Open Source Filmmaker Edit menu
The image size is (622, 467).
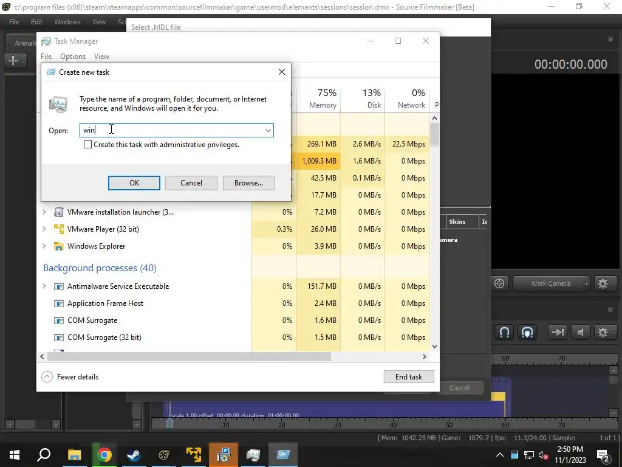coord(36,22)
